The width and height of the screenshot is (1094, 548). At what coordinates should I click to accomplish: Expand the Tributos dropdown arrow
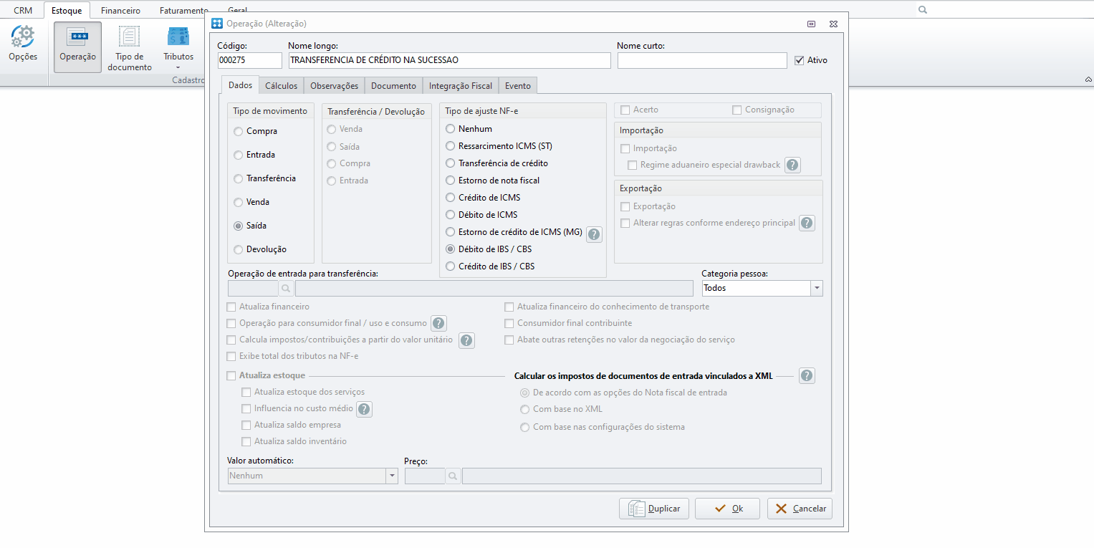178,68
